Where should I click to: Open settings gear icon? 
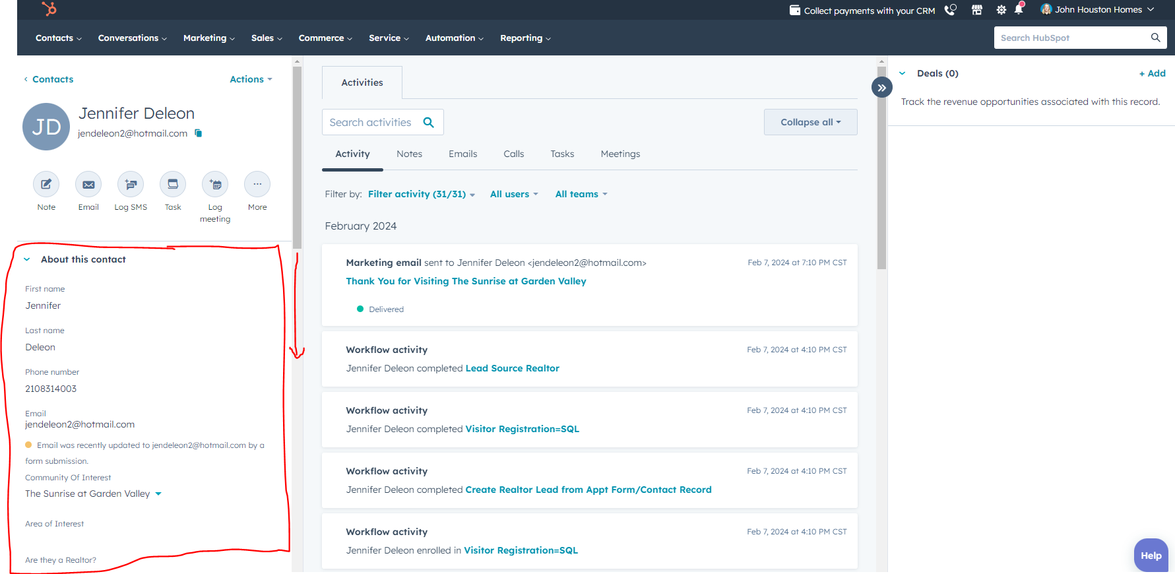point(1001,10)
